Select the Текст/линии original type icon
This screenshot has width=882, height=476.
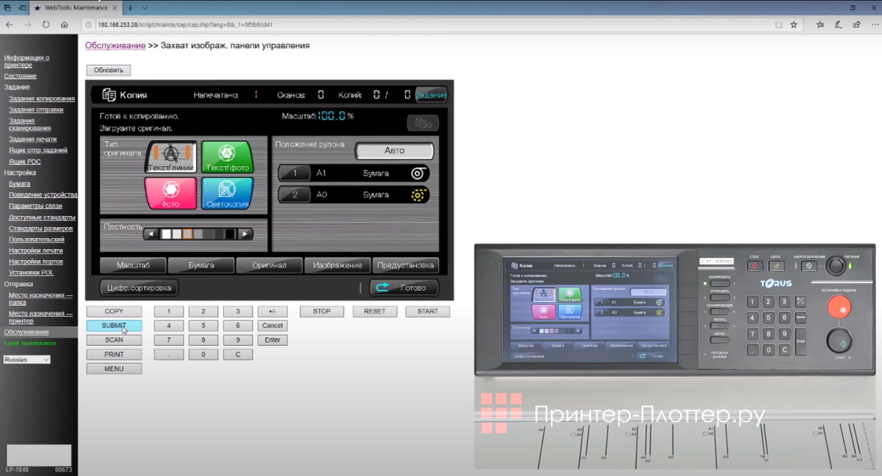pyautogui.click(x=171, y=156)
